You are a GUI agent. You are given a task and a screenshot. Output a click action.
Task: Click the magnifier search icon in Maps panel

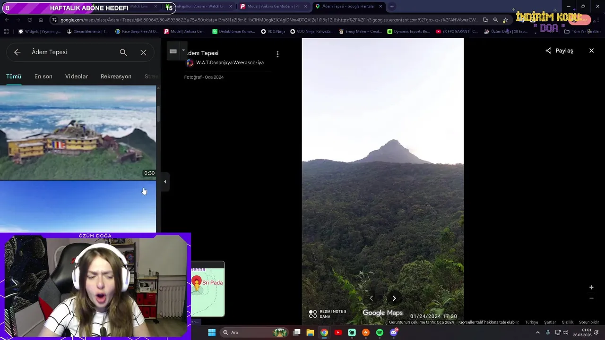(x=123, y=52)
